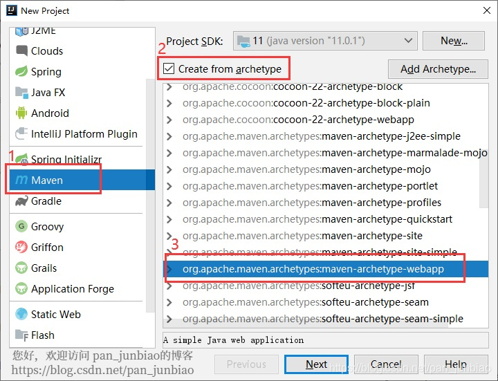Click the Grails icon
This screenshot has width=498, height=381.
21,268
